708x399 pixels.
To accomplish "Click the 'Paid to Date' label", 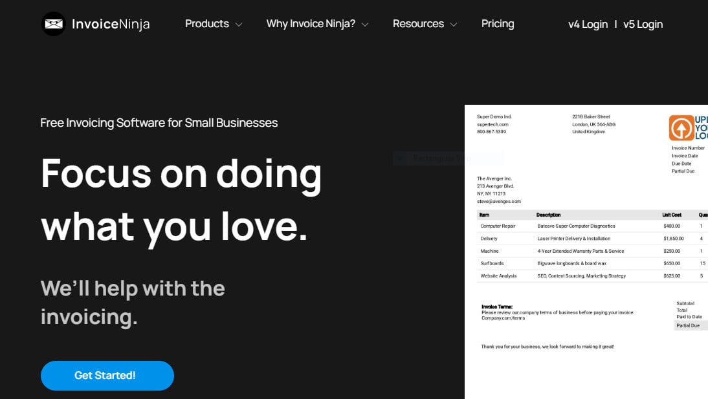I will [x=689, y=317].
